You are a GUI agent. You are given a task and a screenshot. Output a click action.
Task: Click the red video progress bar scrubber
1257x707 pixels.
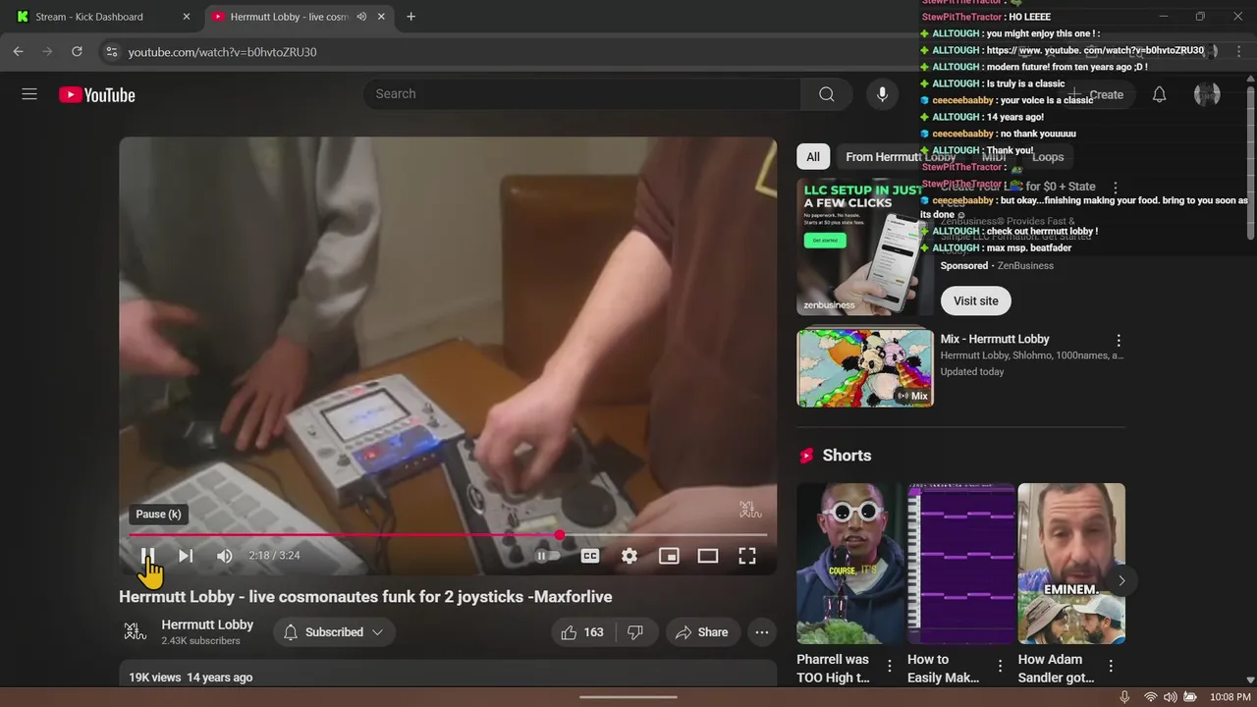tap(560, 535)
